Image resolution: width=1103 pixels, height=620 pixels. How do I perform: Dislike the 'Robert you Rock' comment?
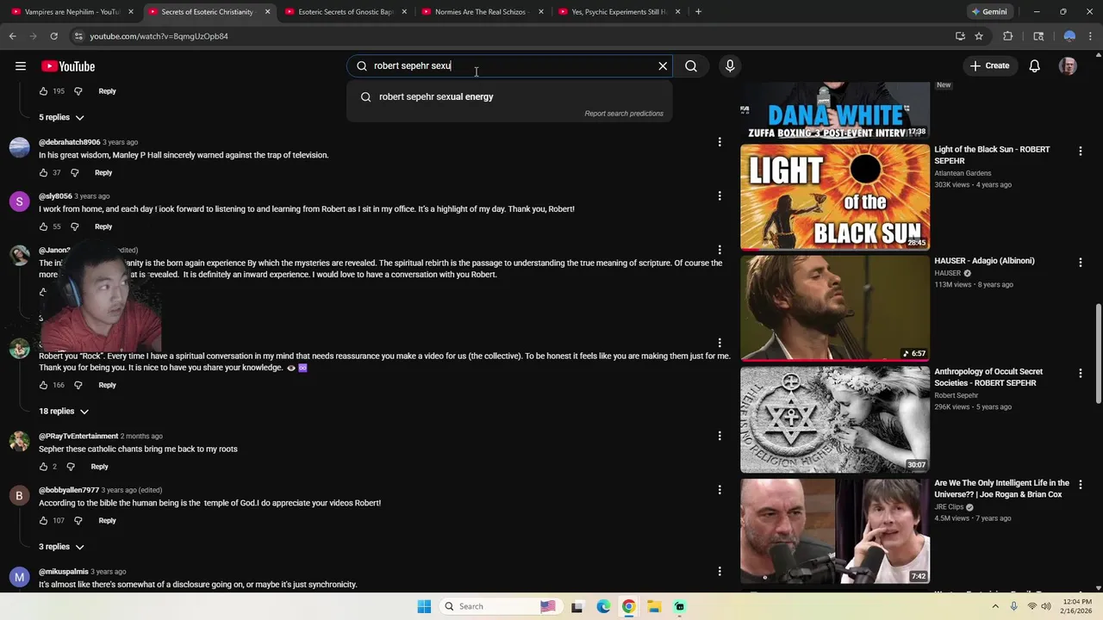point(78,386)
